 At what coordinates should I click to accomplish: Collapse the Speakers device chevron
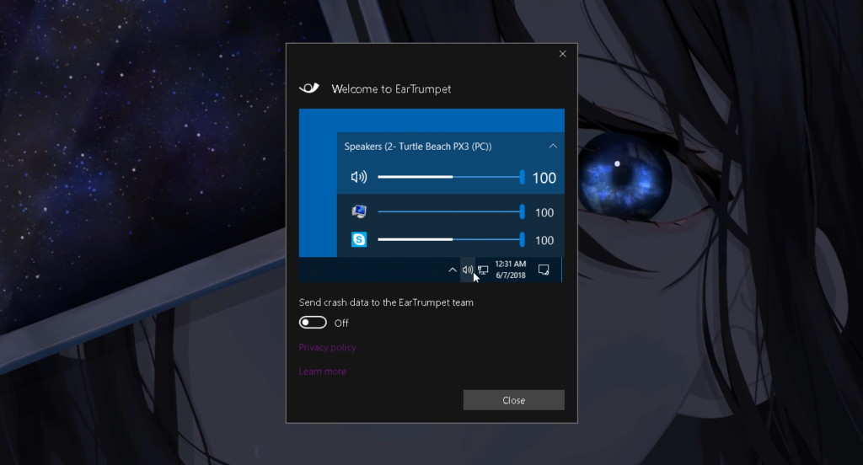point(553,147)
